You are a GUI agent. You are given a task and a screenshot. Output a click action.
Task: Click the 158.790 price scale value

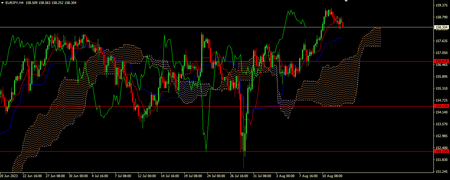pos(442,17)
